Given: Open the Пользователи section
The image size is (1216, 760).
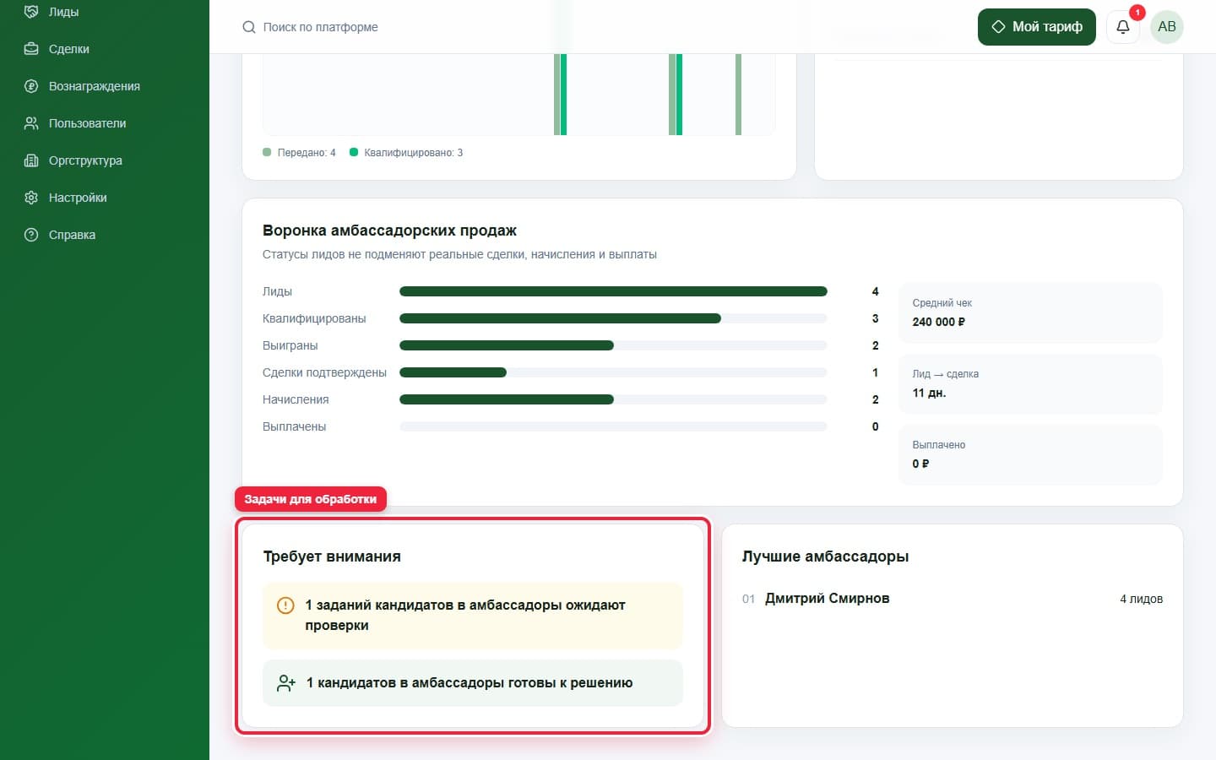Looking at the screenshot, I should coord(105,123).
